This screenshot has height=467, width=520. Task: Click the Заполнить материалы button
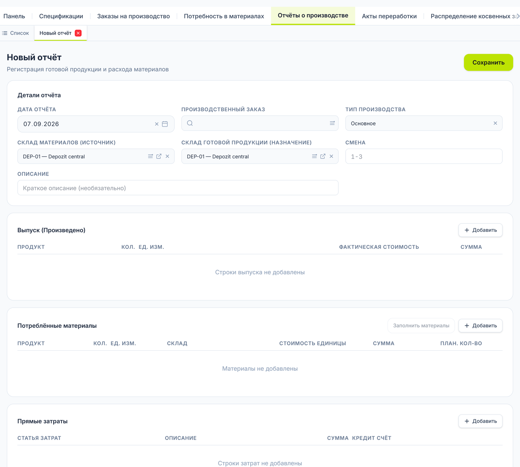pyautogui.click(x=421, y=326)
